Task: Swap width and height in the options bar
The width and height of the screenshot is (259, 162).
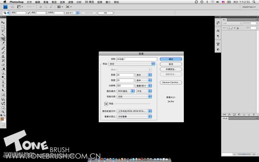Action: 29,13
